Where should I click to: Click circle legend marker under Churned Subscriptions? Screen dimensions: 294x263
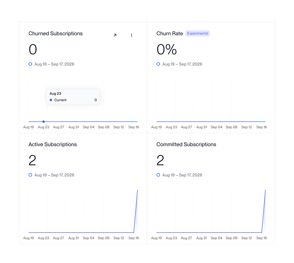(x=30, y=64)
